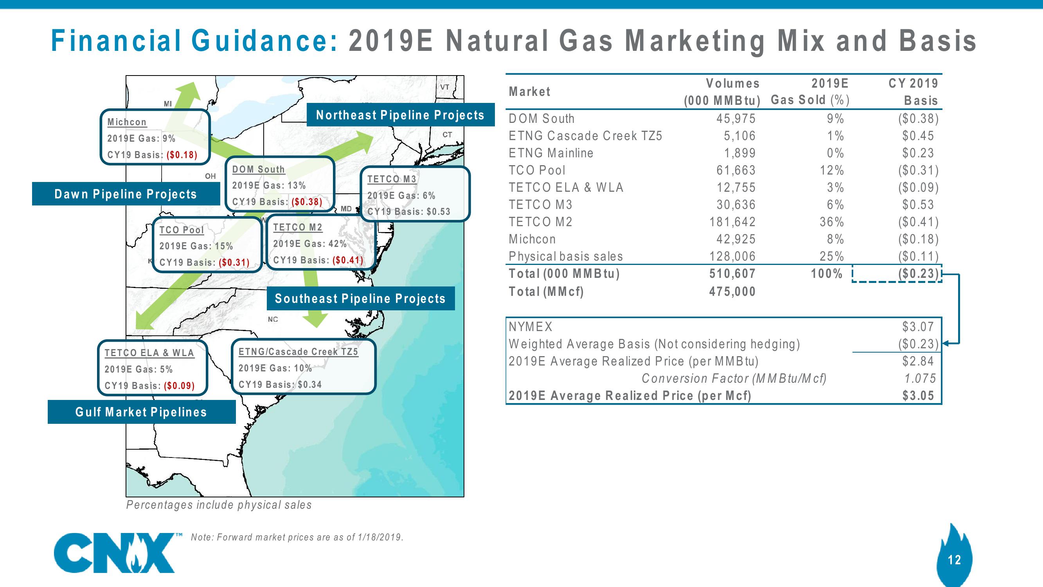Click the TETCO M2 callout heading

click(298, 227)
